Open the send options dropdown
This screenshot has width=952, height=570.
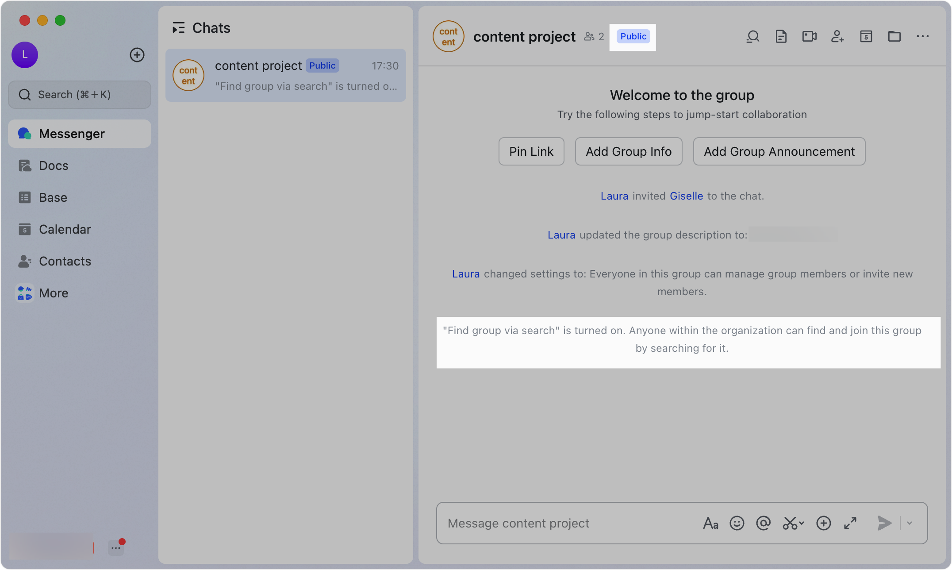909,523
